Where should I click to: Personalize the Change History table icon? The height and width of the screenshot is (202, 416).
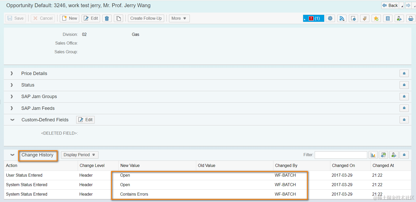[394, 155]
